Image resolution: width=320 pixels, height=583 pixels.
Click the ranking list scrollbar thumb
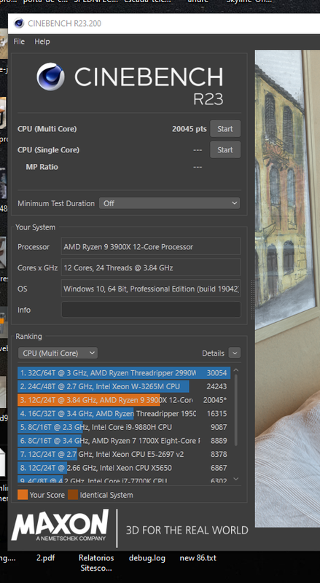(x=235, y=410)
